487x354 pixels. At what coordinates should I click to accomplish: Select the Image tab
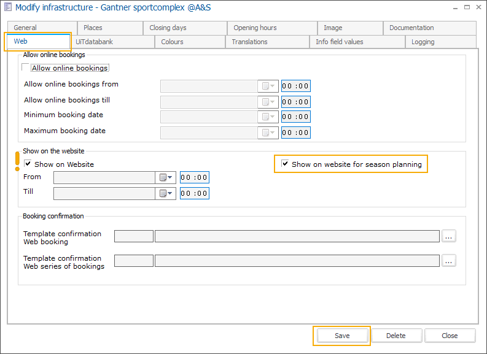(350, 28)
